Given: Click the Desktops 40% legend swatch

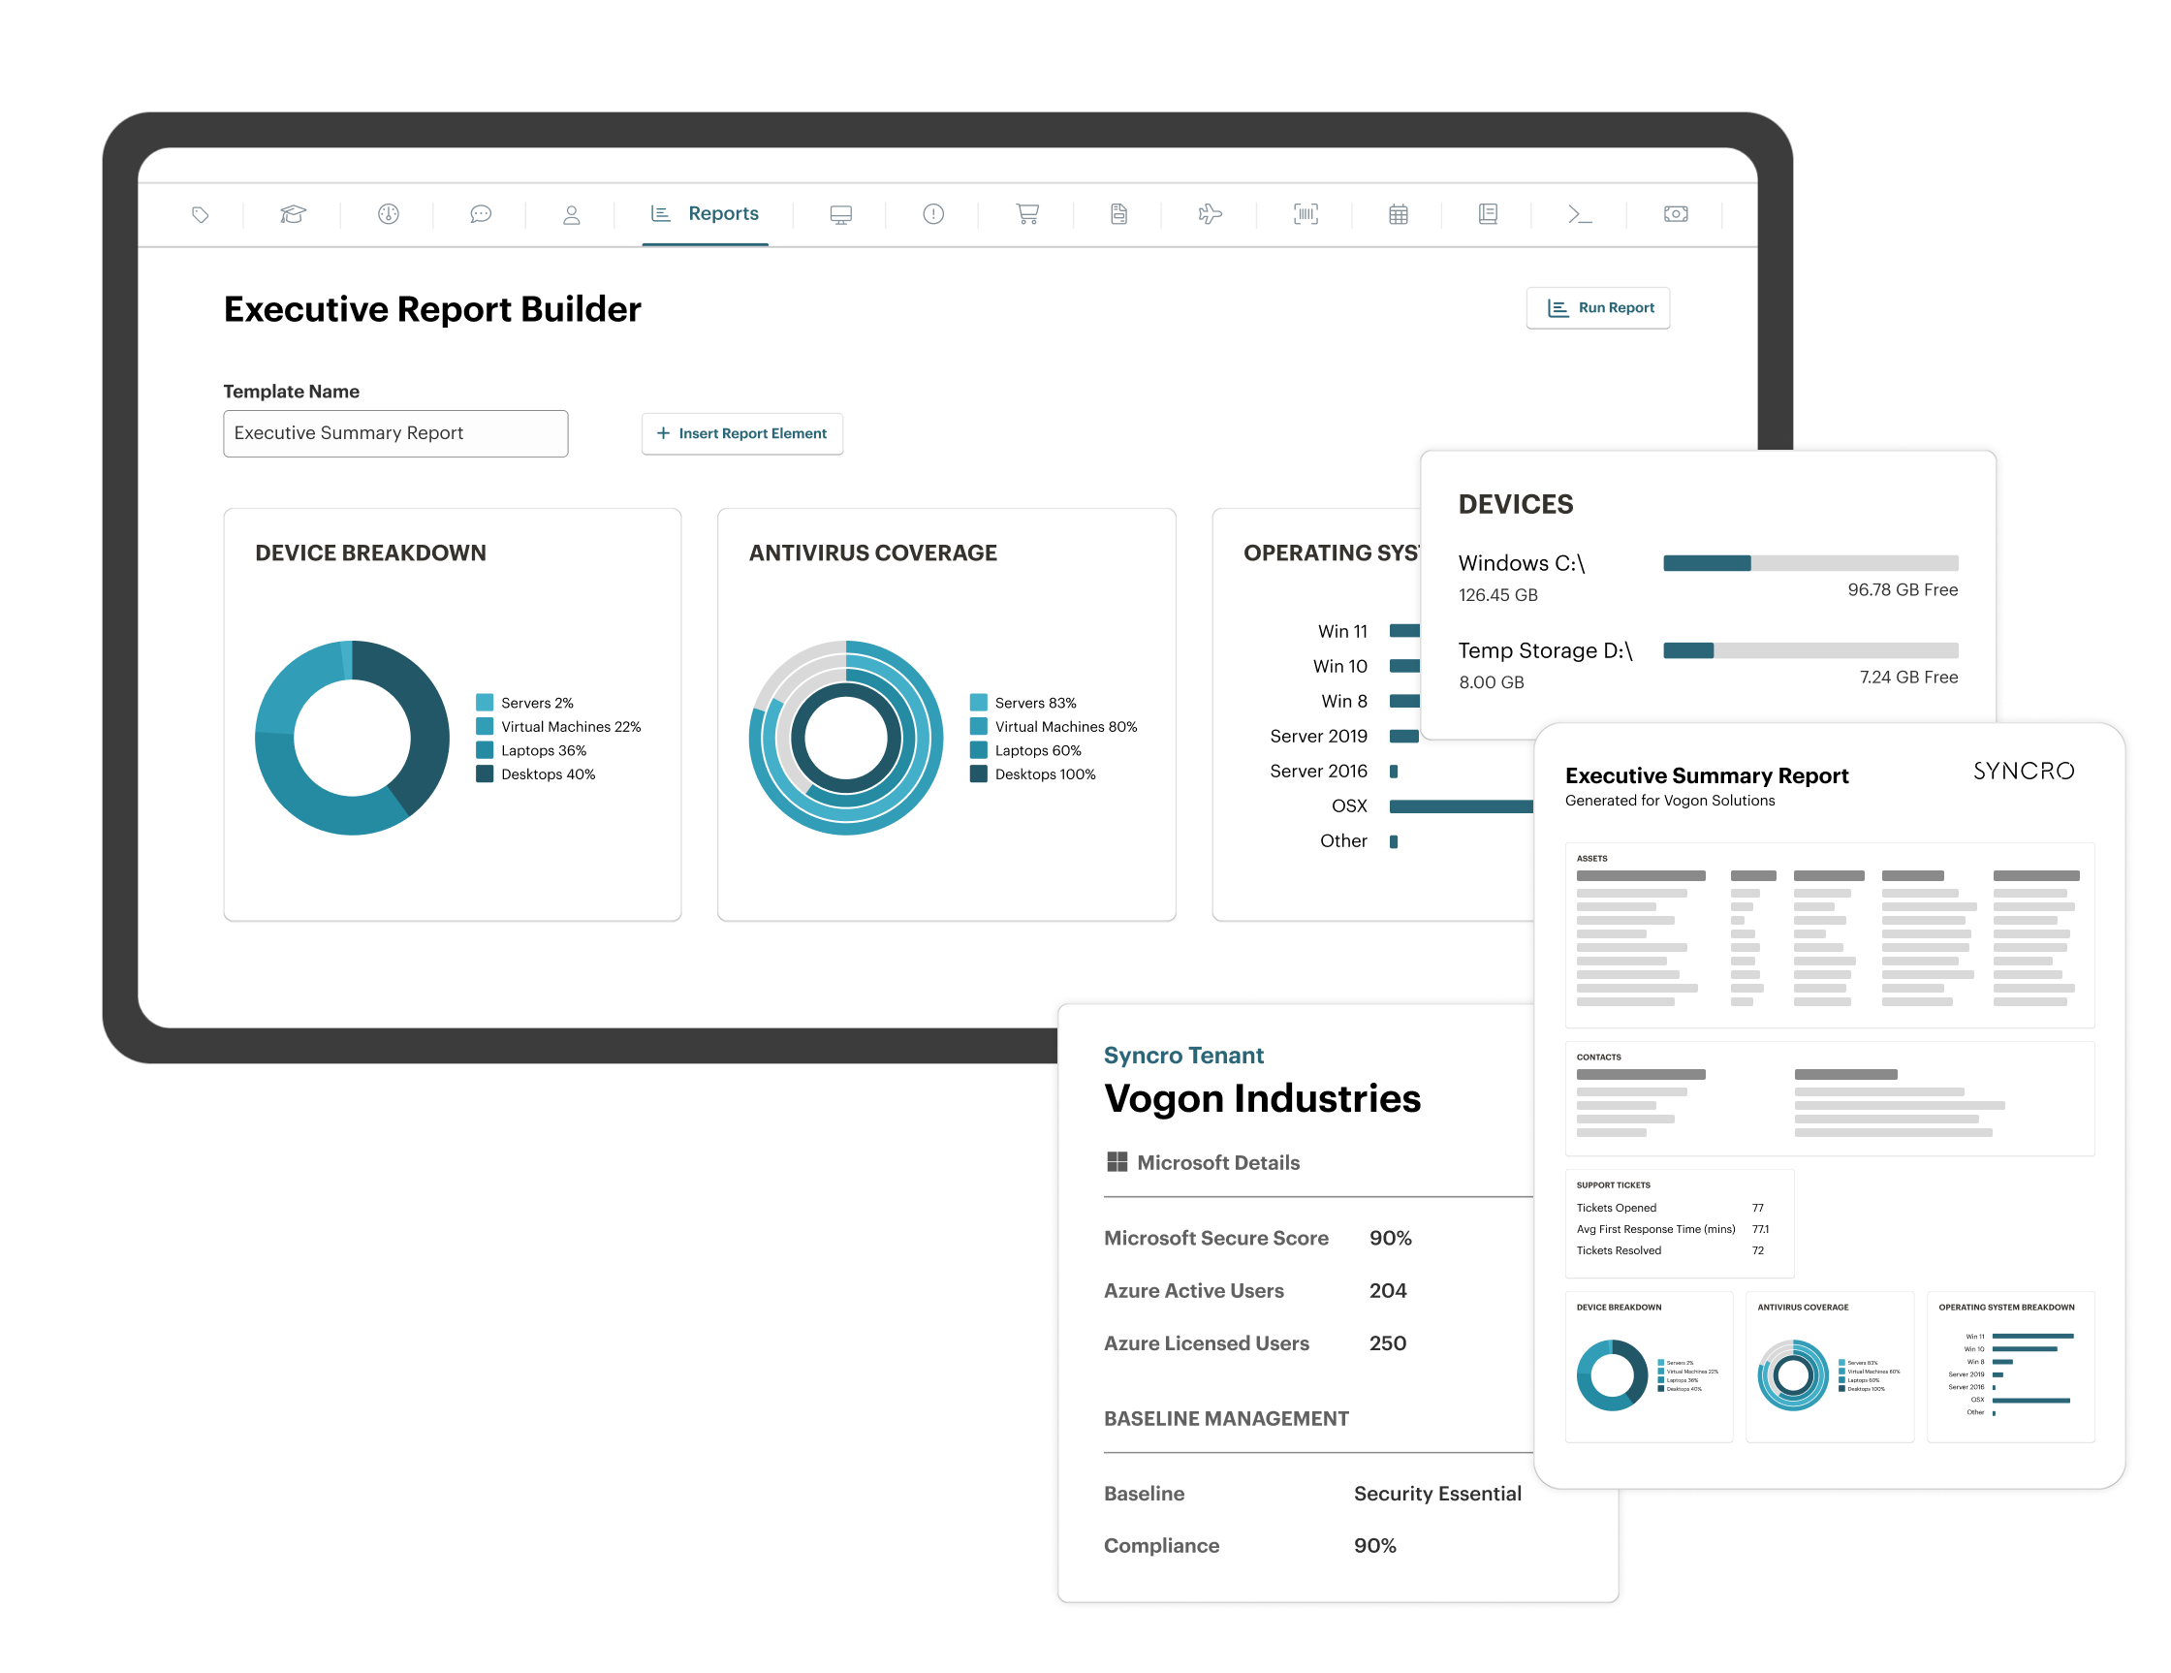Looking at the screenshot, I should click(486, 774).
